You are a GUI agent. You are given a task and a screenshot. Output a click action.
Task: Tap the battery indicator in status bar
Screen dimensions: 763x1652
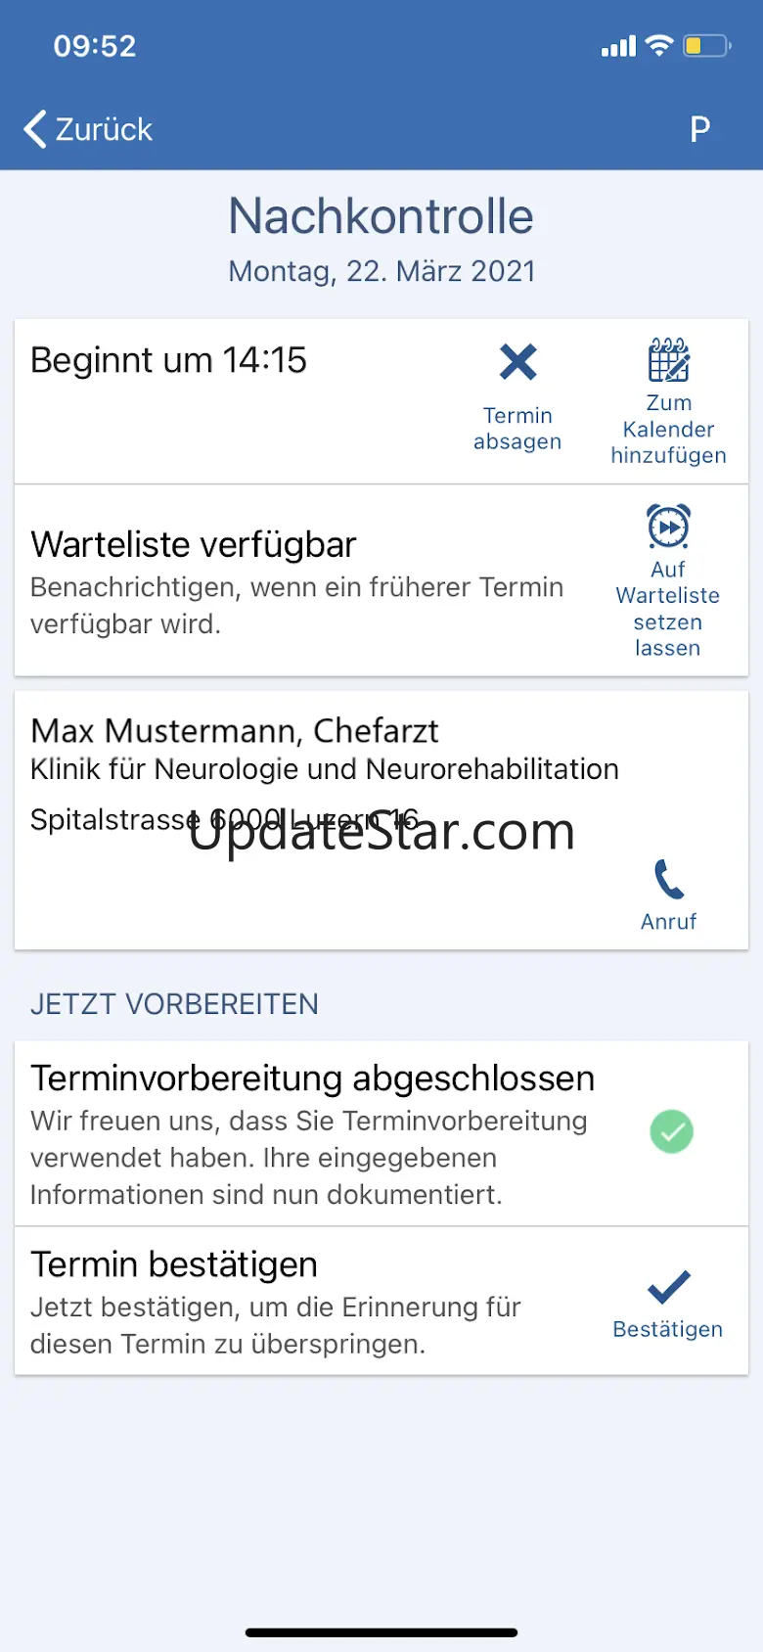point(706,46)
